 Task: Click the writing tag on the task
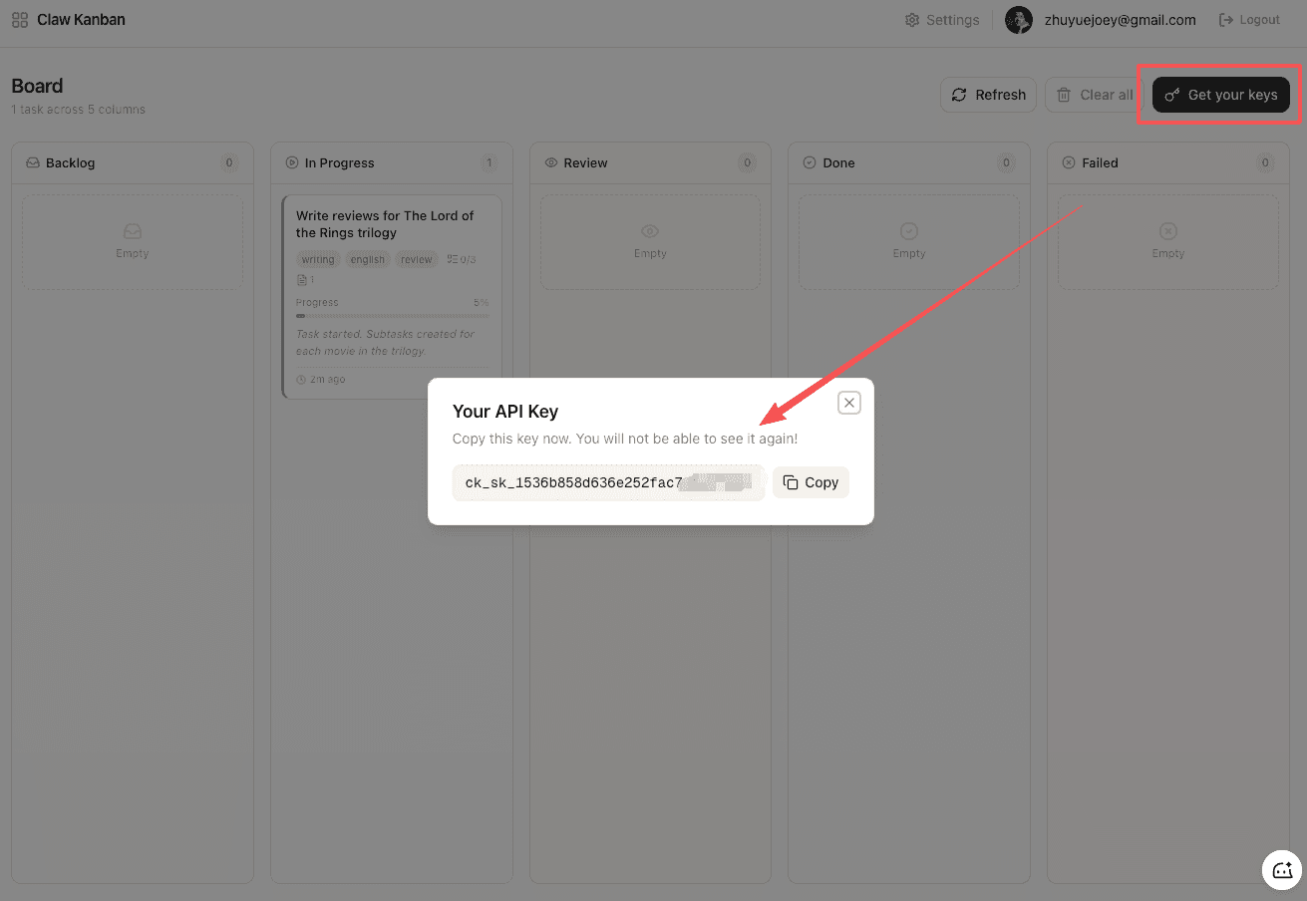318,260
